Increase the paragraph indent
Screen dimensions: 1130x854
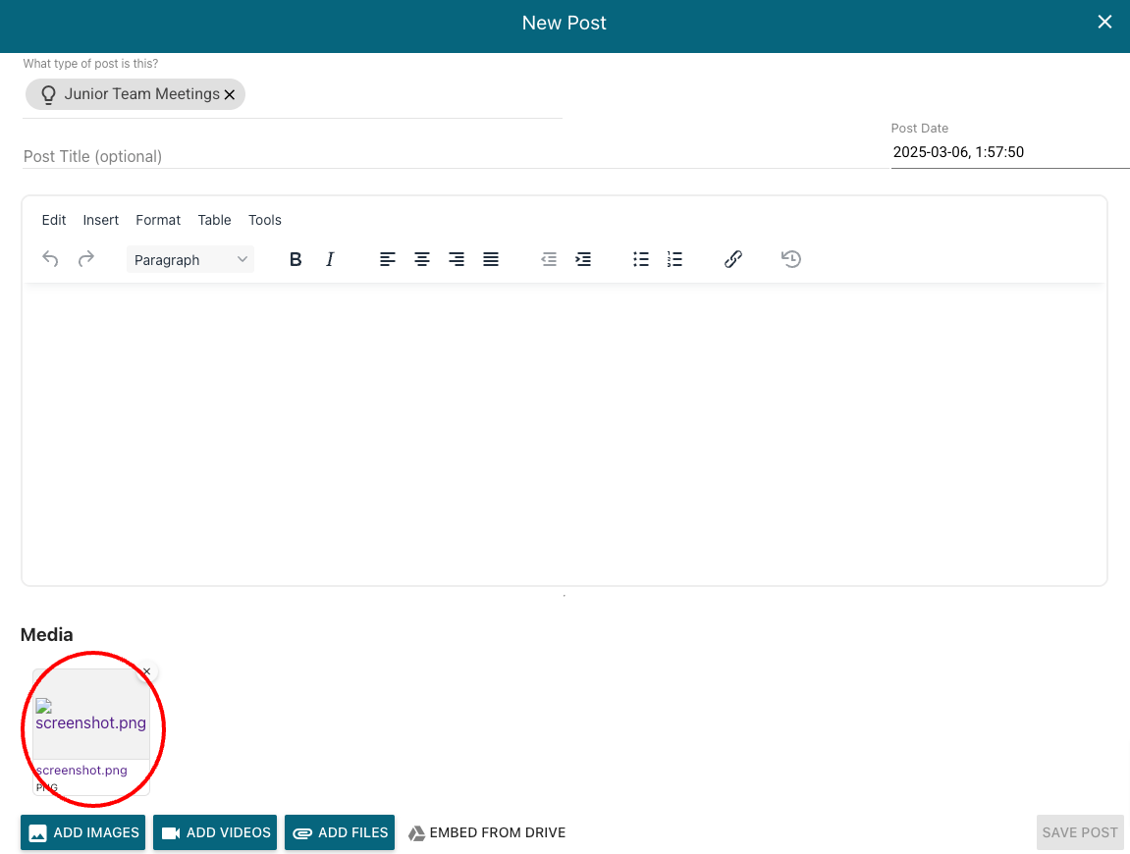pos(583,259)
